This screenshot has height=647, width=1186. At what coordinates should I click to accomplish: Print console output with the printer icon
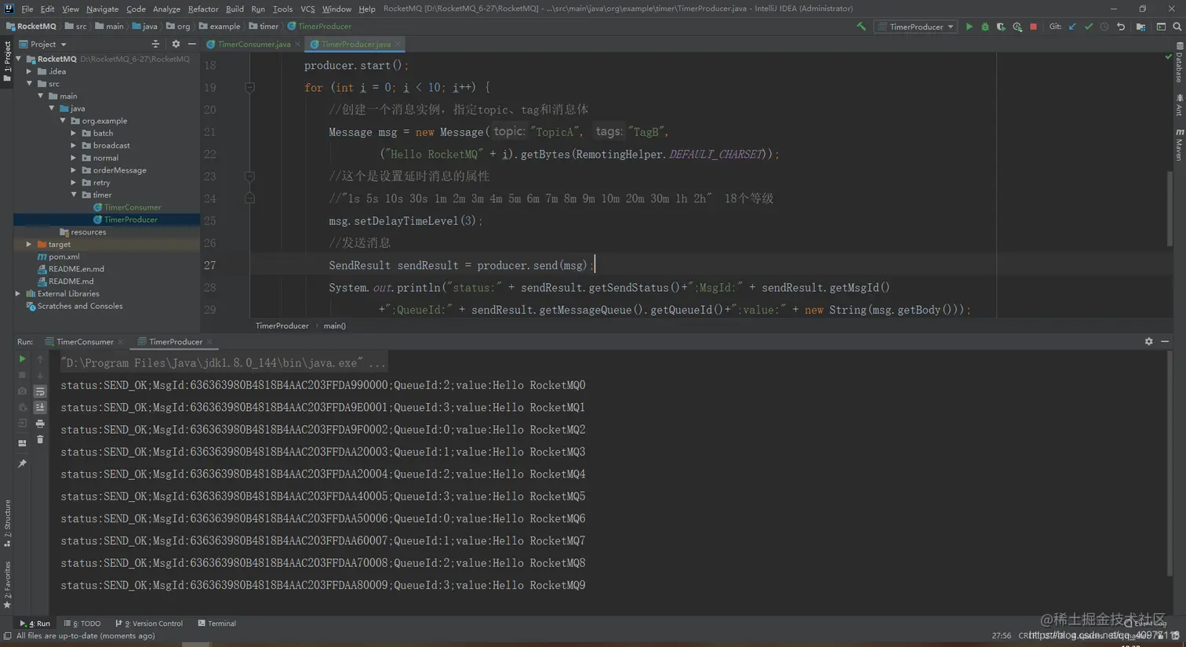(40, 423)
